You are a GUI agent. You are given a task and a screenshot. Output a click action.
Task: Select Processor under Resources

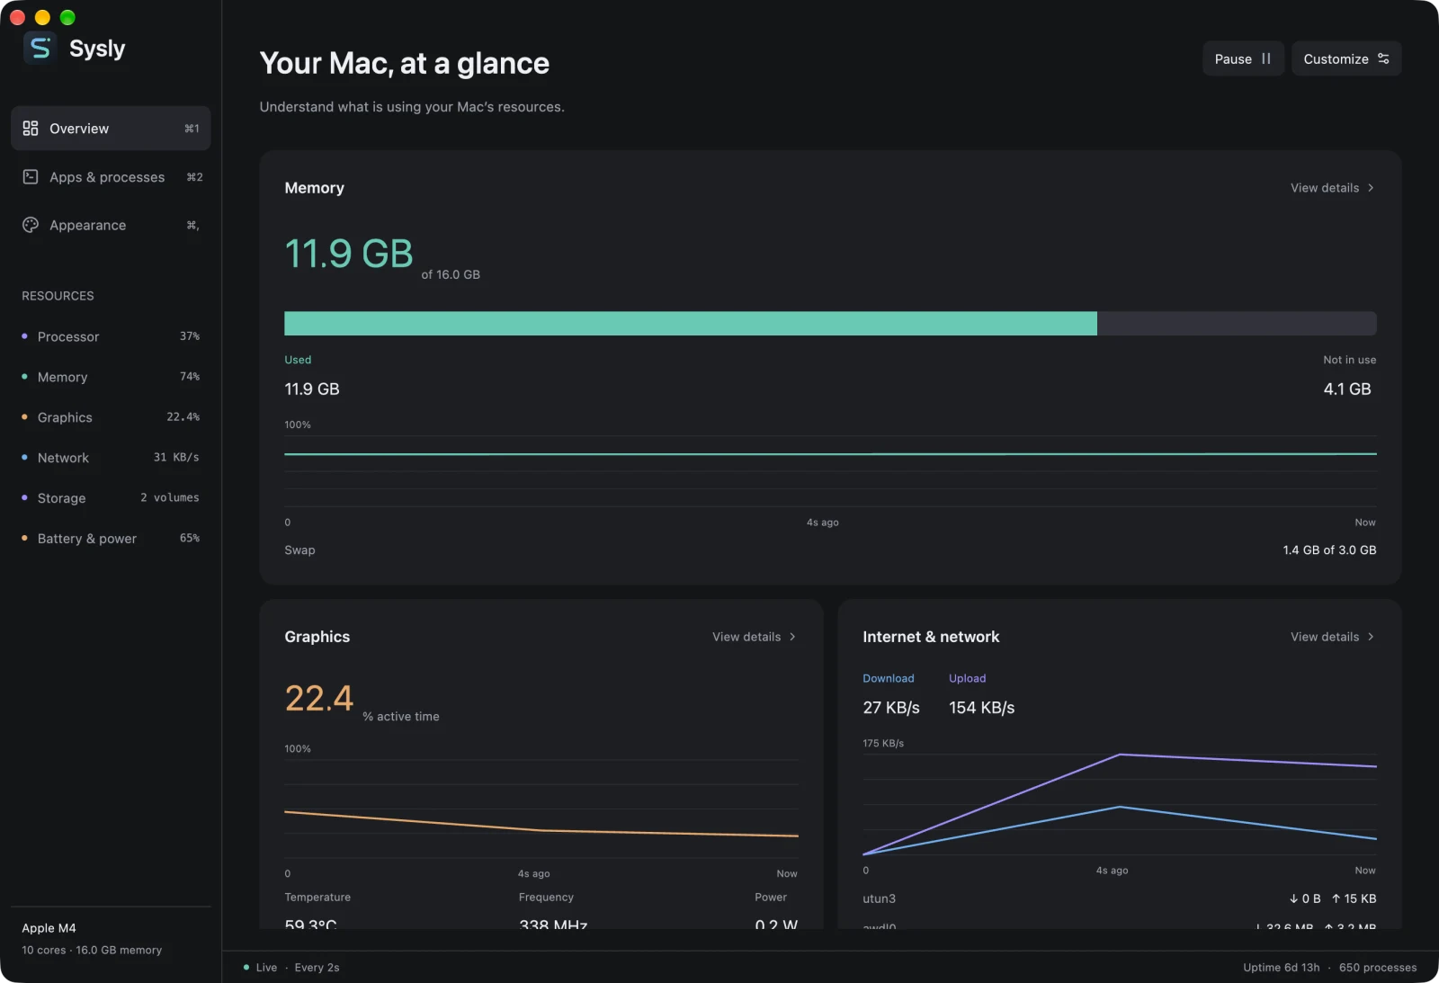[x=111, y=336]
